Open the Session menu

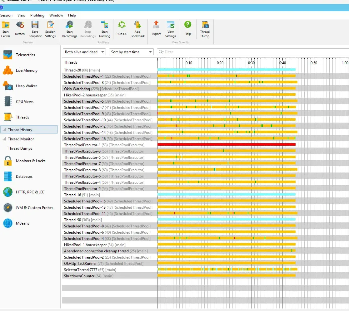pyautogui.click(x=6, y=15)
